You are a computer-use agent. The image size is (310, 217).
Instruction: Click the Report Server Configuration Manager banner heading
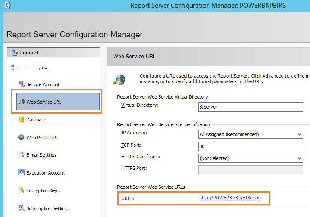(x=74, y=34)
